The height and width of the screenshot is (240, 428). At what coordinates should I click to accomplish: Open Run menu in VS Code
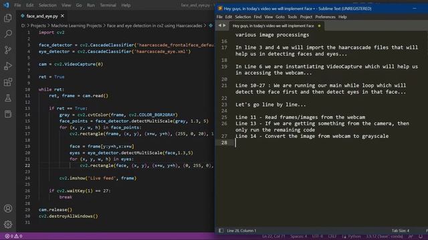click(91, 5)
